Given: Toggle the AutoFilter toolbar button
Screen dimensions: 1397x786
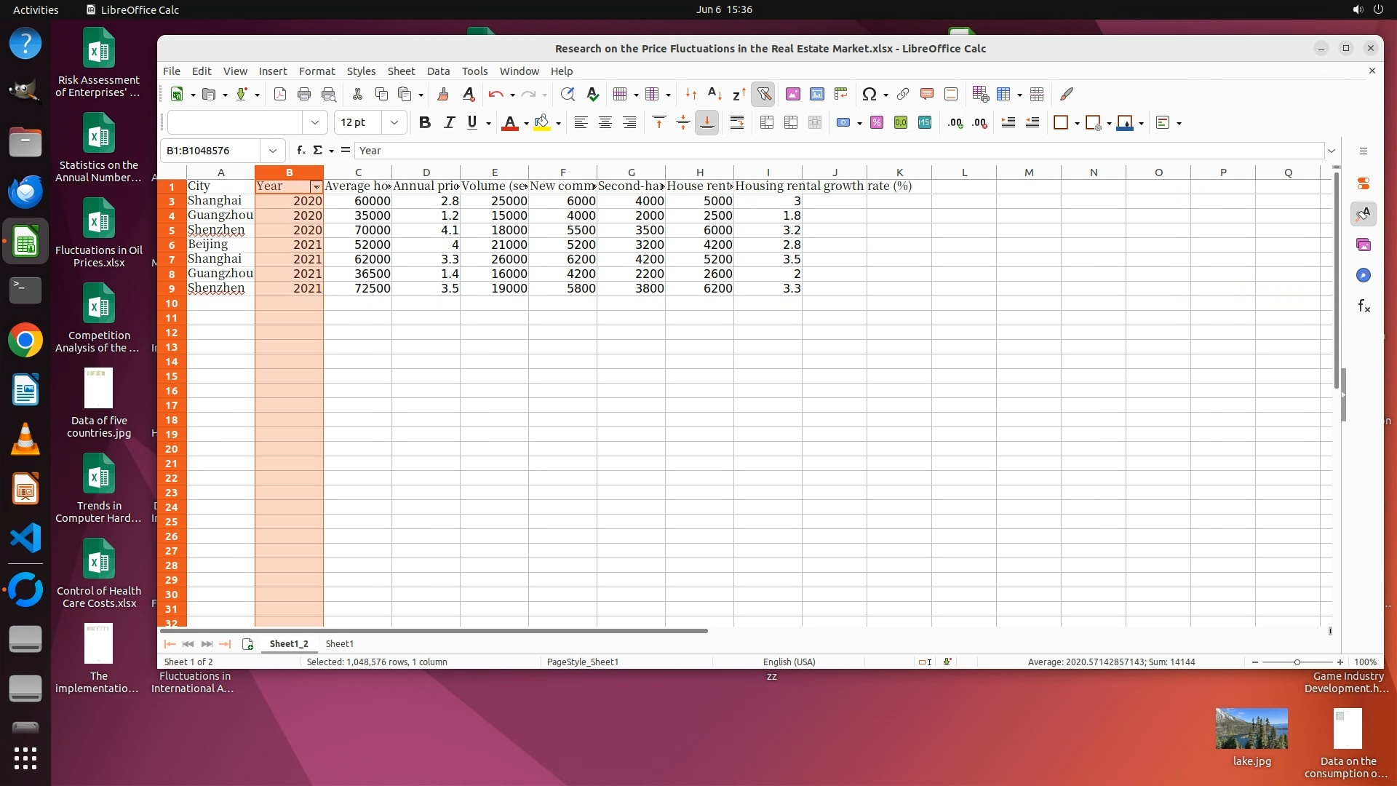Looking at the screenshot, I should 763,94.
